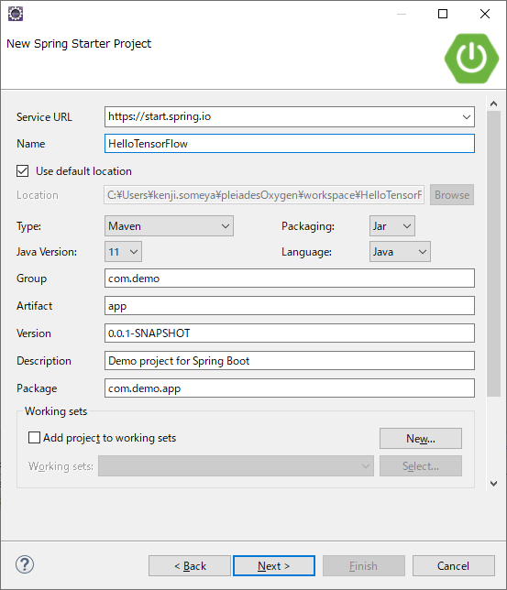Click the Service URL text https://start.spring.io
Viewport: 507px width, 590px height.
click(x=160, y=116)
